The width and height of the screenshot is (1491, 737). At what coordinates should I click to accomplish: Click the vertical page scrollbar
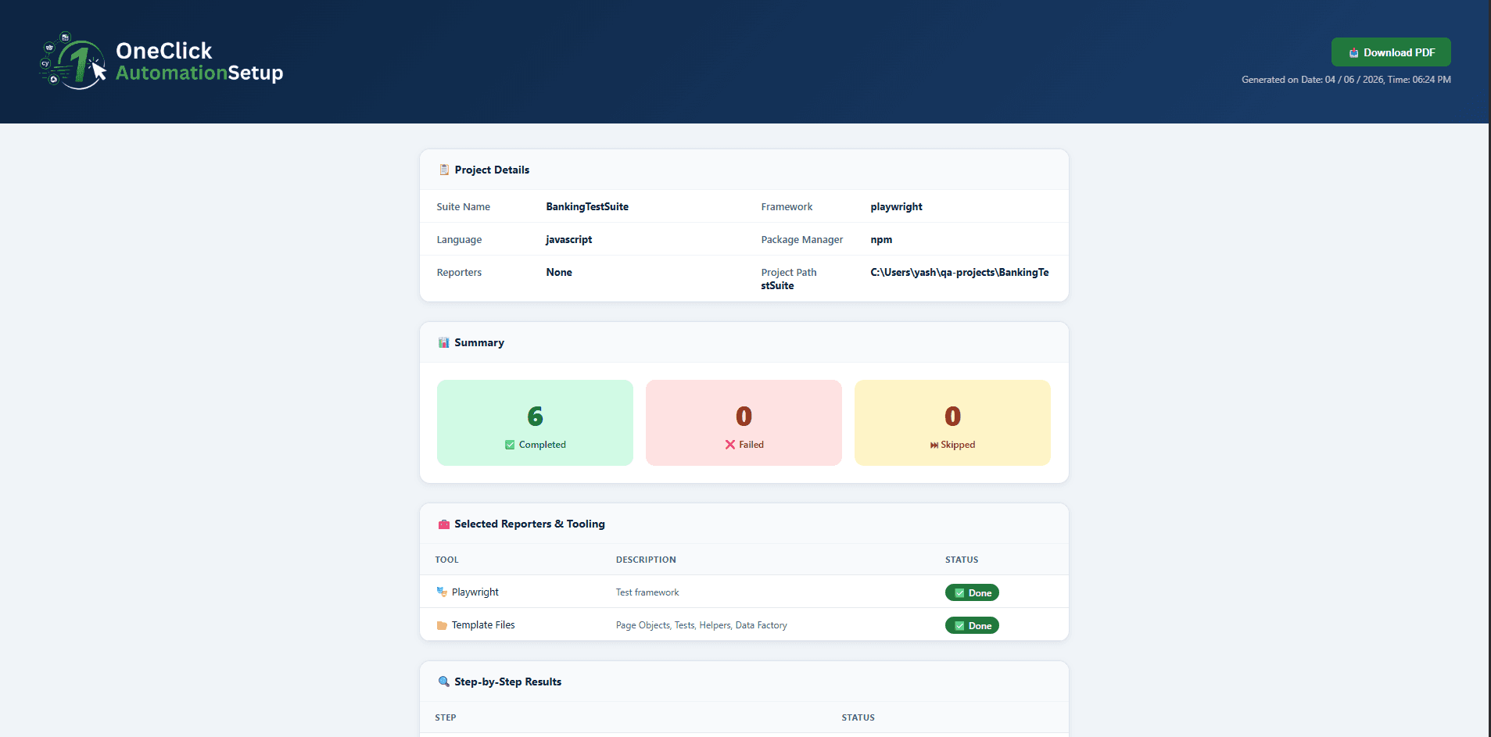(1489, 368)
